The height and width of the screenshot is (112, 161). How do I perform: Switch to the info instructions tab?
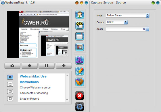[x=10, y=77]
